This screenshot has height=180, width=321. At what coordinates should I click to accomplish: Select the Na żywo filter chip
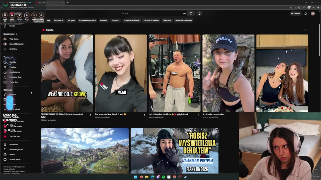coord(71,20)
